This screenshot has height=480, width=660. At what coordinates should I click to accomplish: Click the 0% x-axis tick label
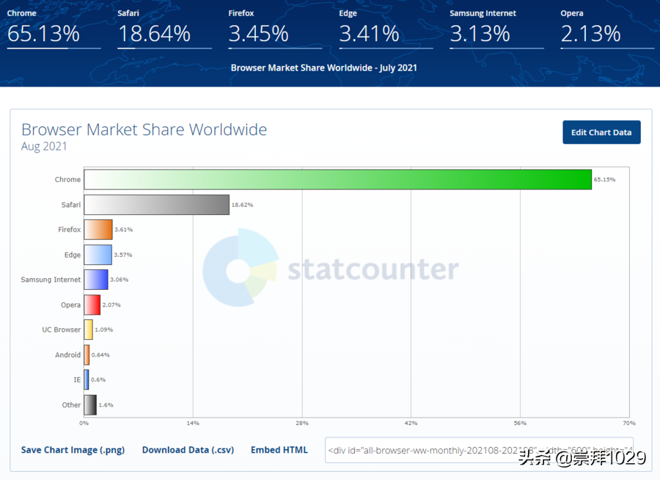tap(84, 423)
